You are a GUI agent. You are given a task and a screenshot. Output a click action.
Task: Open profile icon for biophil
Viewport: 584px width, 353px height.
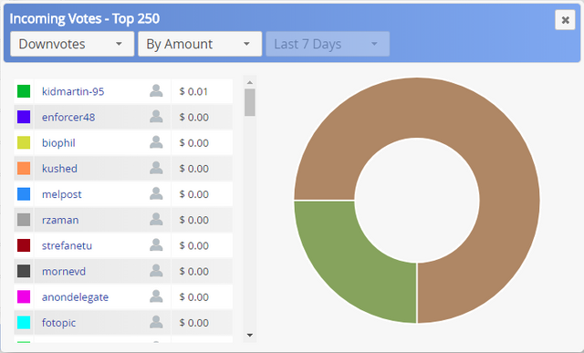(156, 142)
